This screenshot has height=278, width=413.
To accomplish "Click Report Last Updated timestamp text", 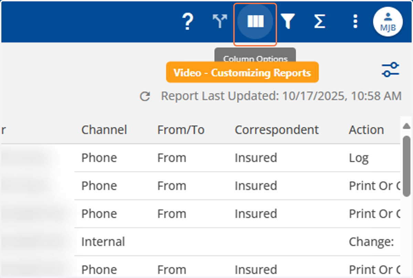I will (281, 96).
